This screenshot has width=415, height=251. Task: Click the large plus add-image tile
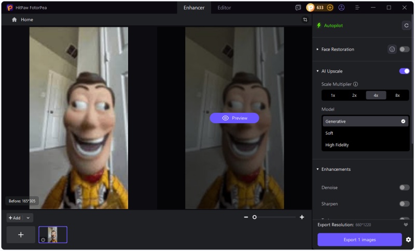(21, 234)
